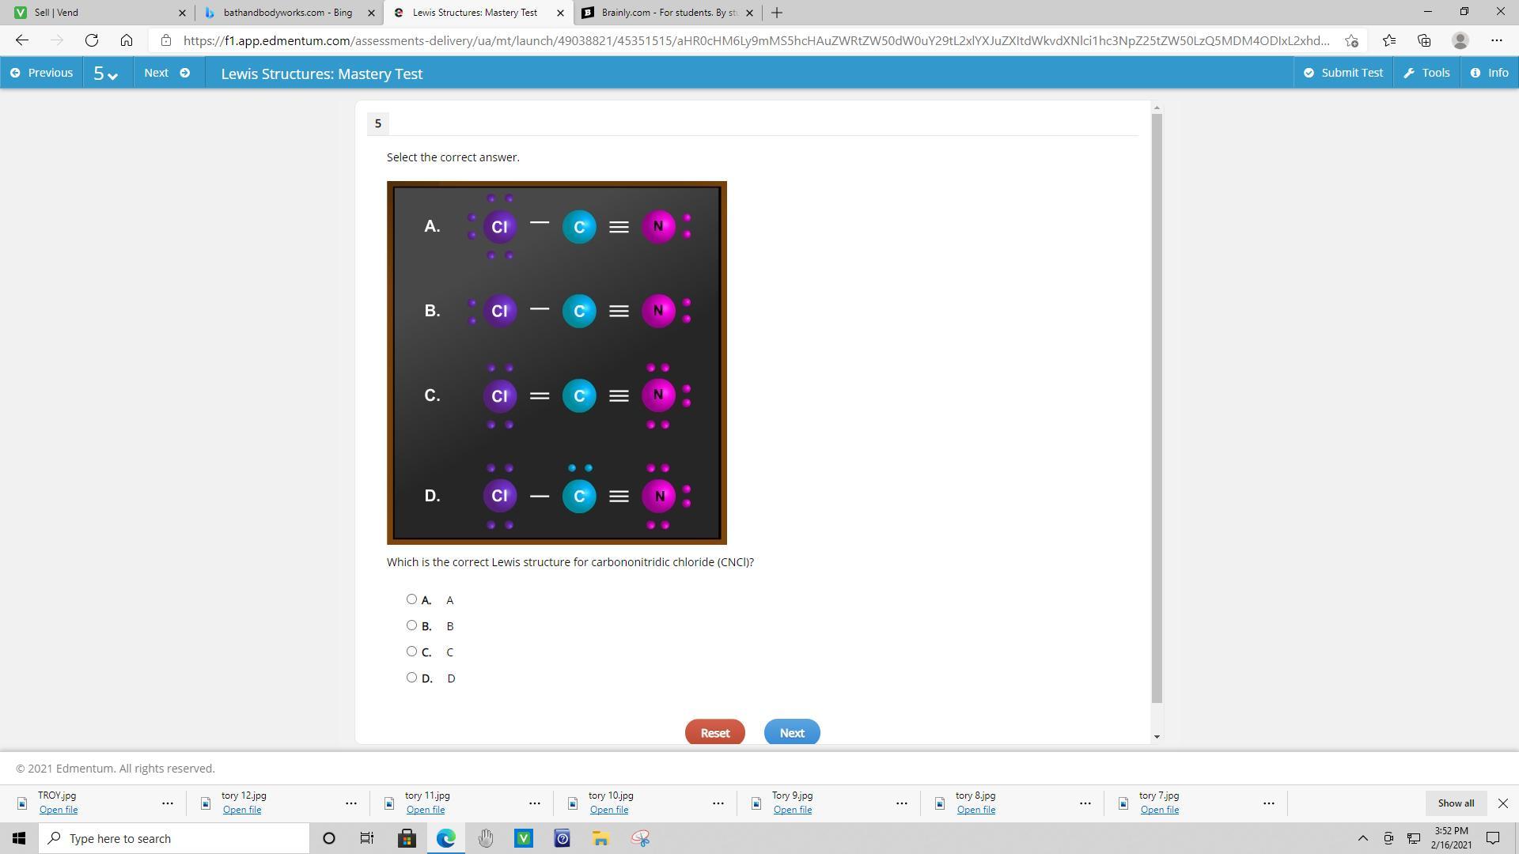Click the browser refresh icon
1519x854 pixels.
click(92, 40)
